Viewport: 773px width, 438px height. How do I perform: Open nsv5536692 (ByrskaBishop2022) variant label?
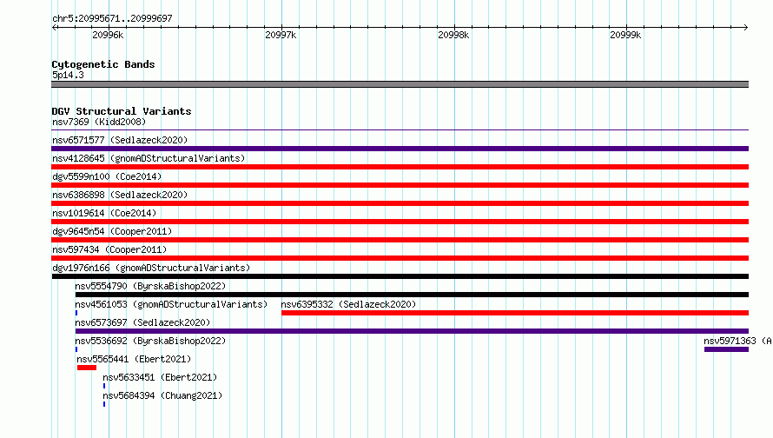coord(150,341)
